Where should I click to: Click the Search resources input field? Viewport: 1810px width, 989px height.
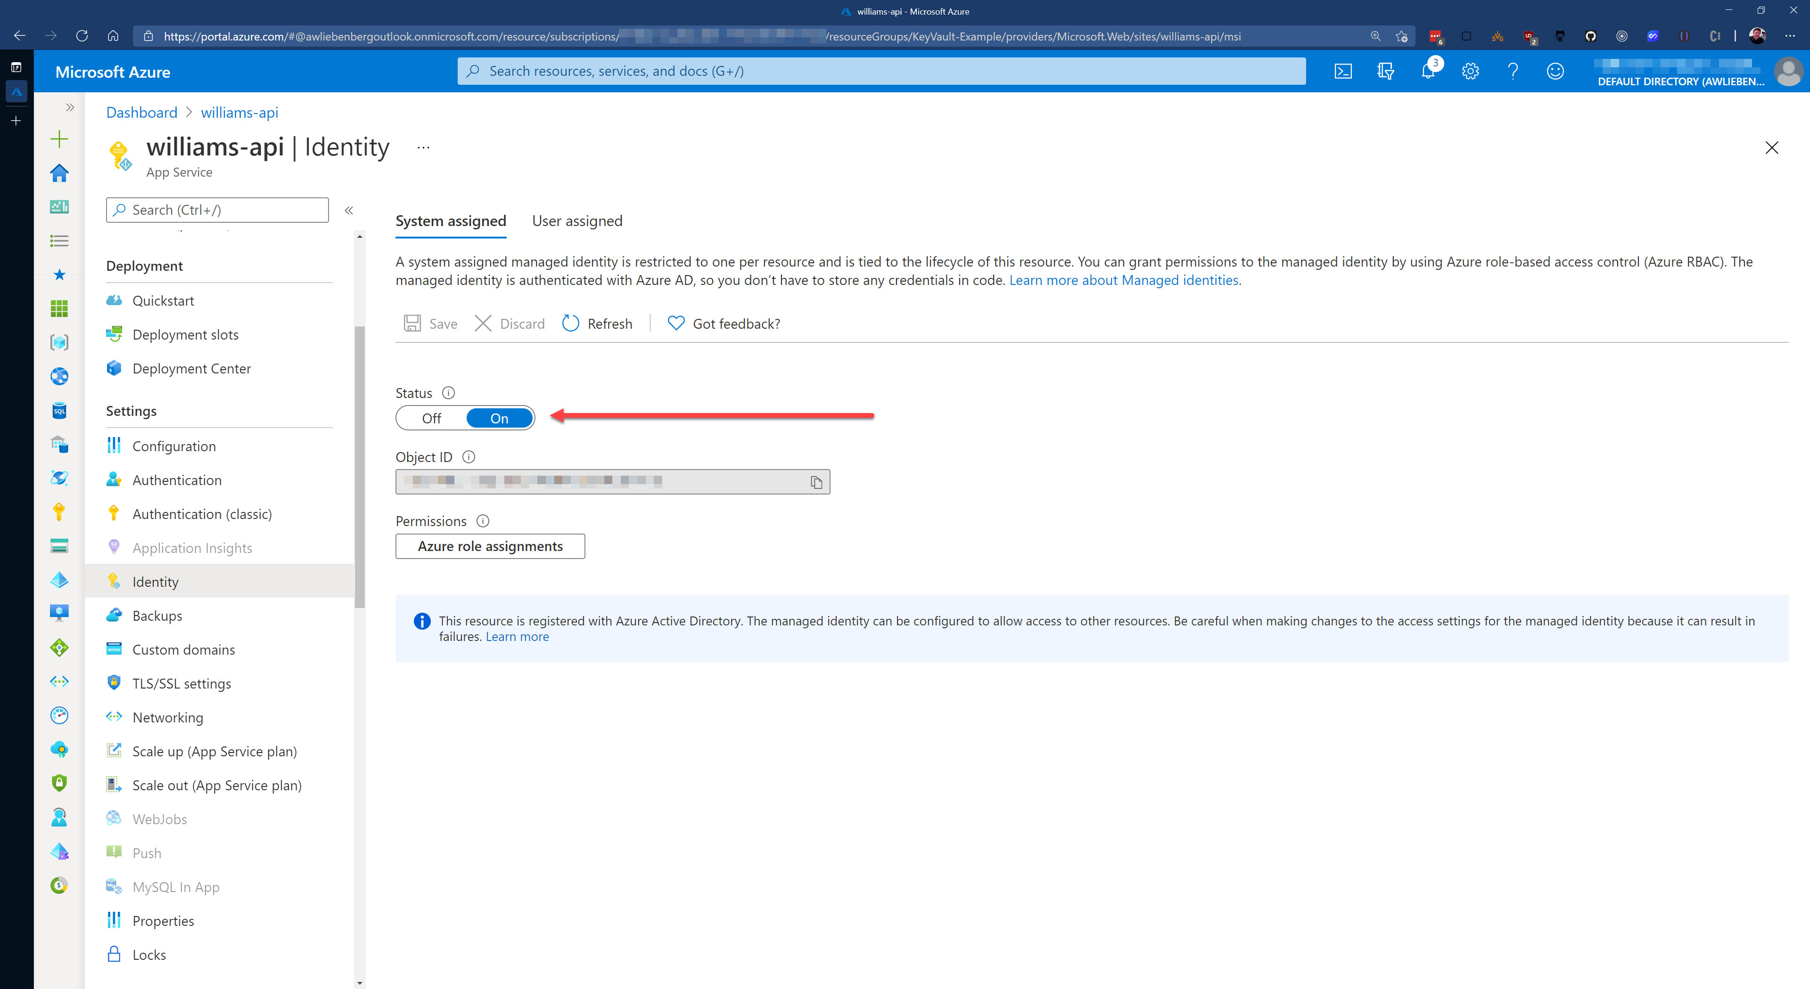(882, 72)
